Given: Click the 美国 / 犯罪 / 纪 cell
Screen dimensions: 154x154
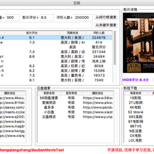Looking at the screenshot, I should (x=73, y=66).
